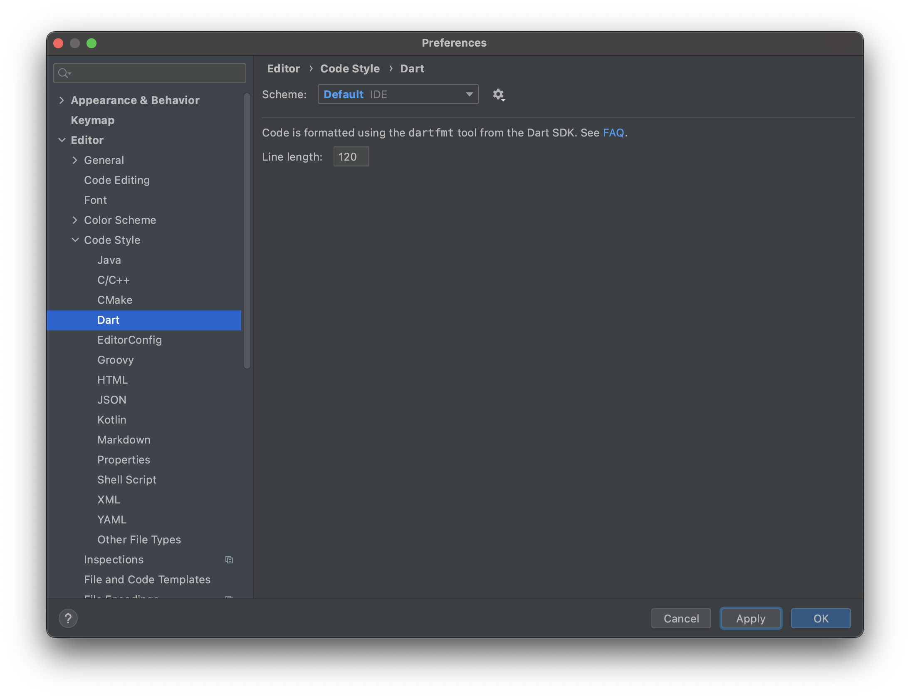The width and height of the screenshot is (910, 699).
Task: Collapse the Editor tree section
Action: pos(62,140)
